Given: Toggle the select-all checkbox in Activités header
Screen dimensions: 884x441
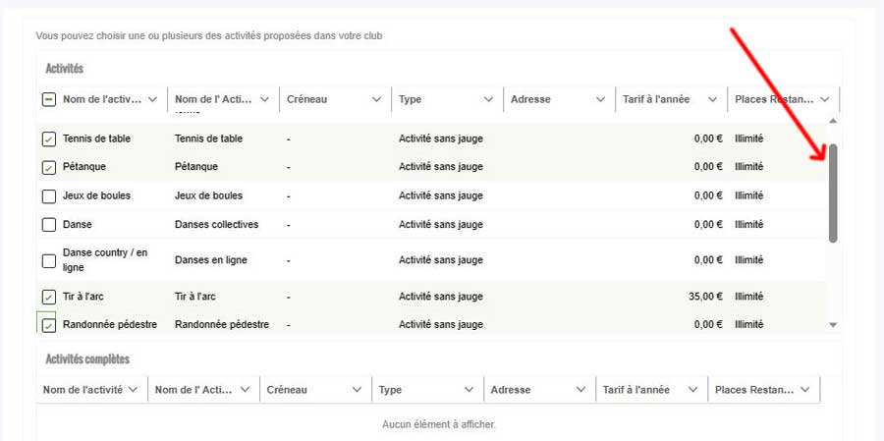Looking at the screenshot, I should point(49,100).
